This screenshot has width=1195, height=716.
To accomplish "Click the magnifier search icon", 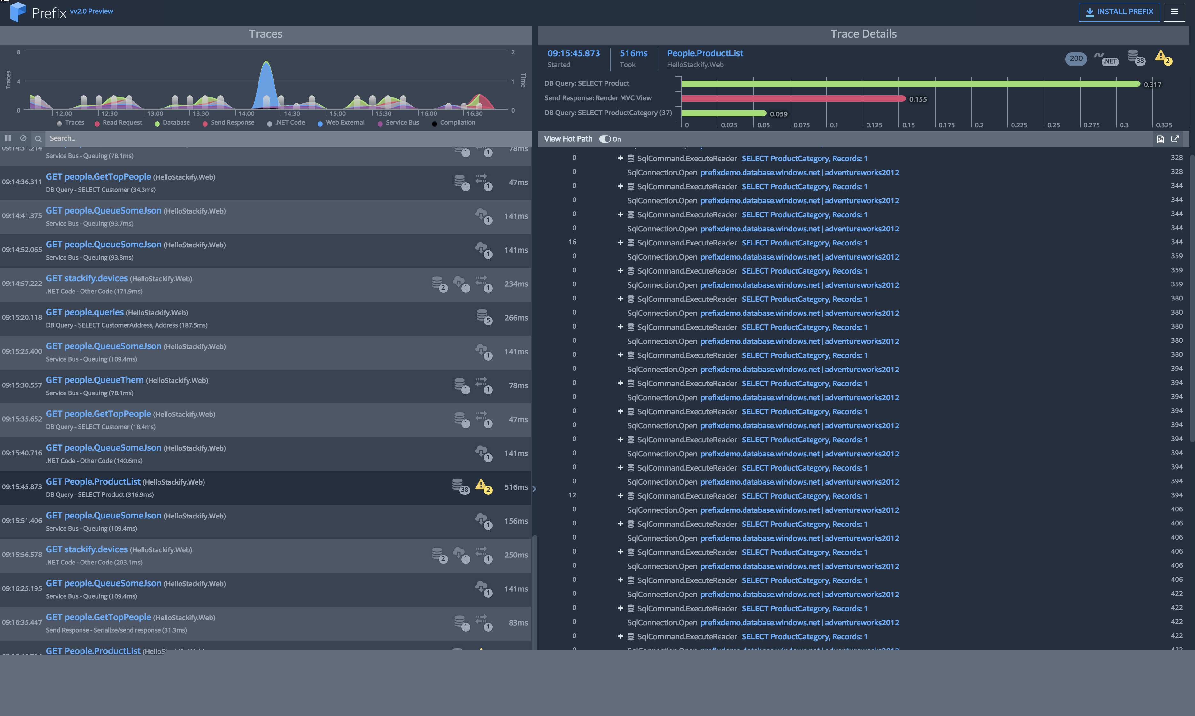I will click(38, 138).
